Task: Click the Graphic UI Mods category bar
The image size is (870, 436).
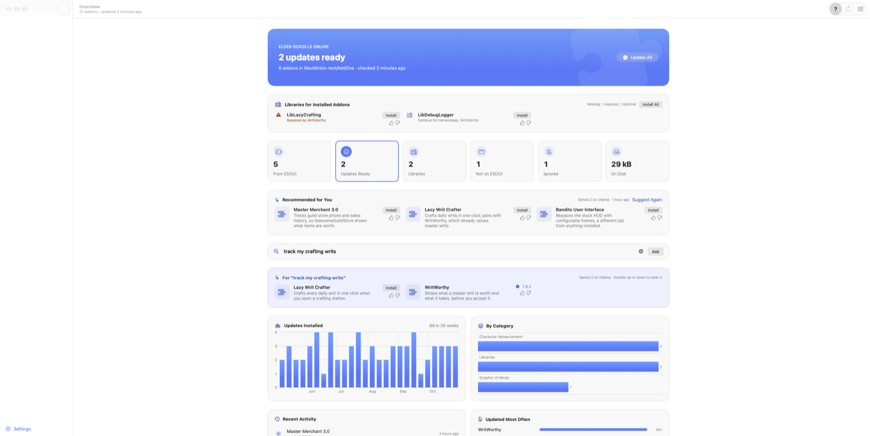Action: coord(523,387)
